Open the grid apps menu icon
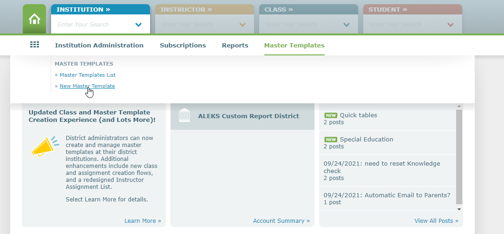 tap(34, 45)
